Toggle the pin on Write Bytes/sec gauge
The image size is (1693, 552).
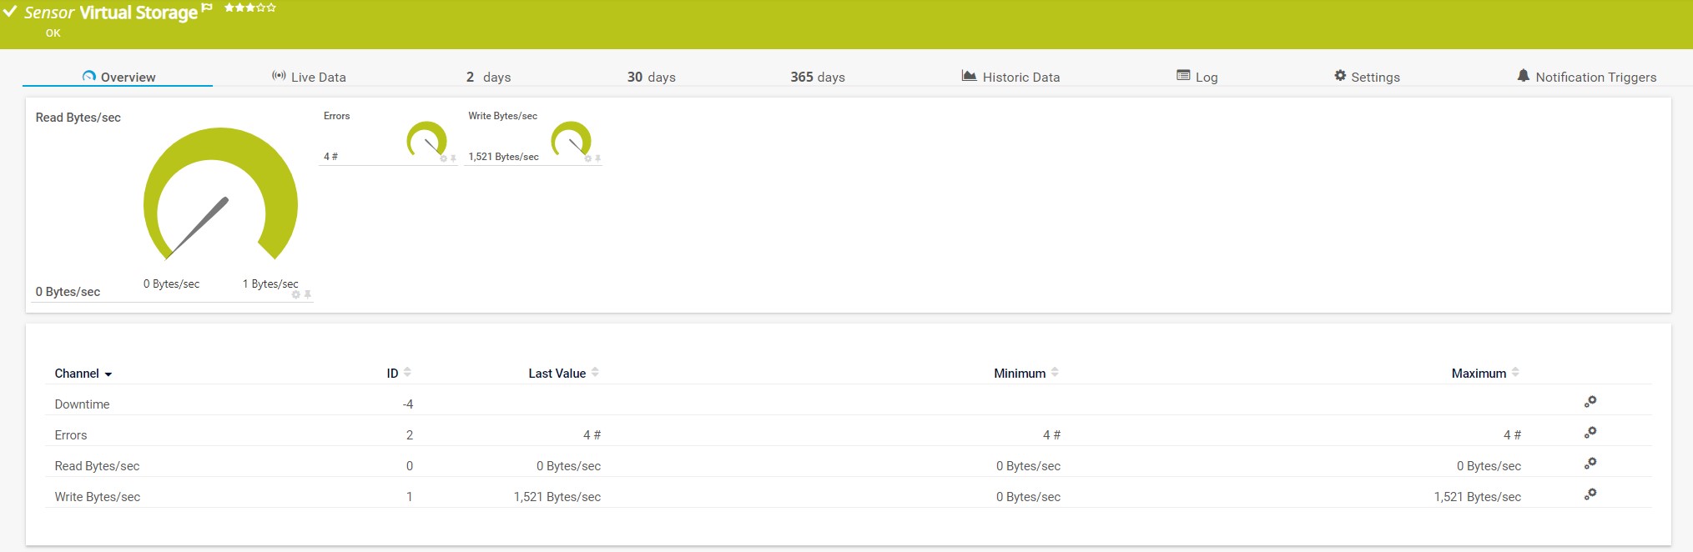point(597,158)
